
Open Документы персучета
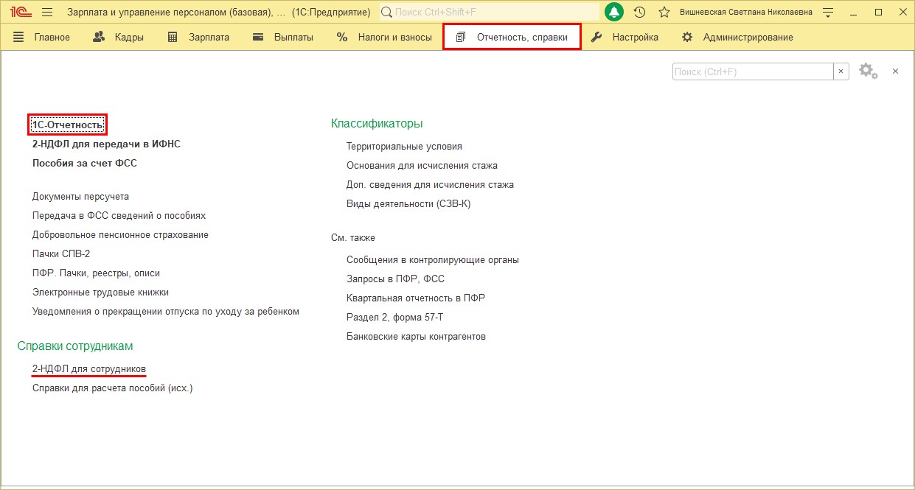point(80,197)
